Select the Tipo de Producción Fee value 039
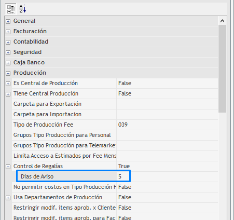 pos(167,125)
